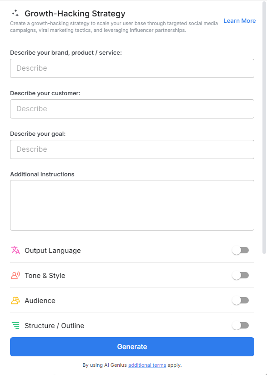Select the customer description input field
This screenshot has height=375, width=267.
132,108
